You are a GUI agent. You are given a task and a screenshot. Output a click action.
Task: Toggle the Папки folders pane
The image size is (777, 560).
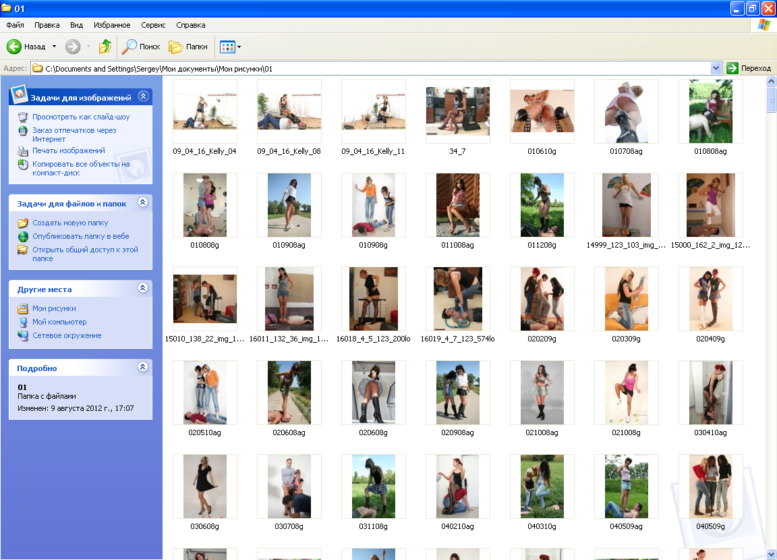pos(188,47)
